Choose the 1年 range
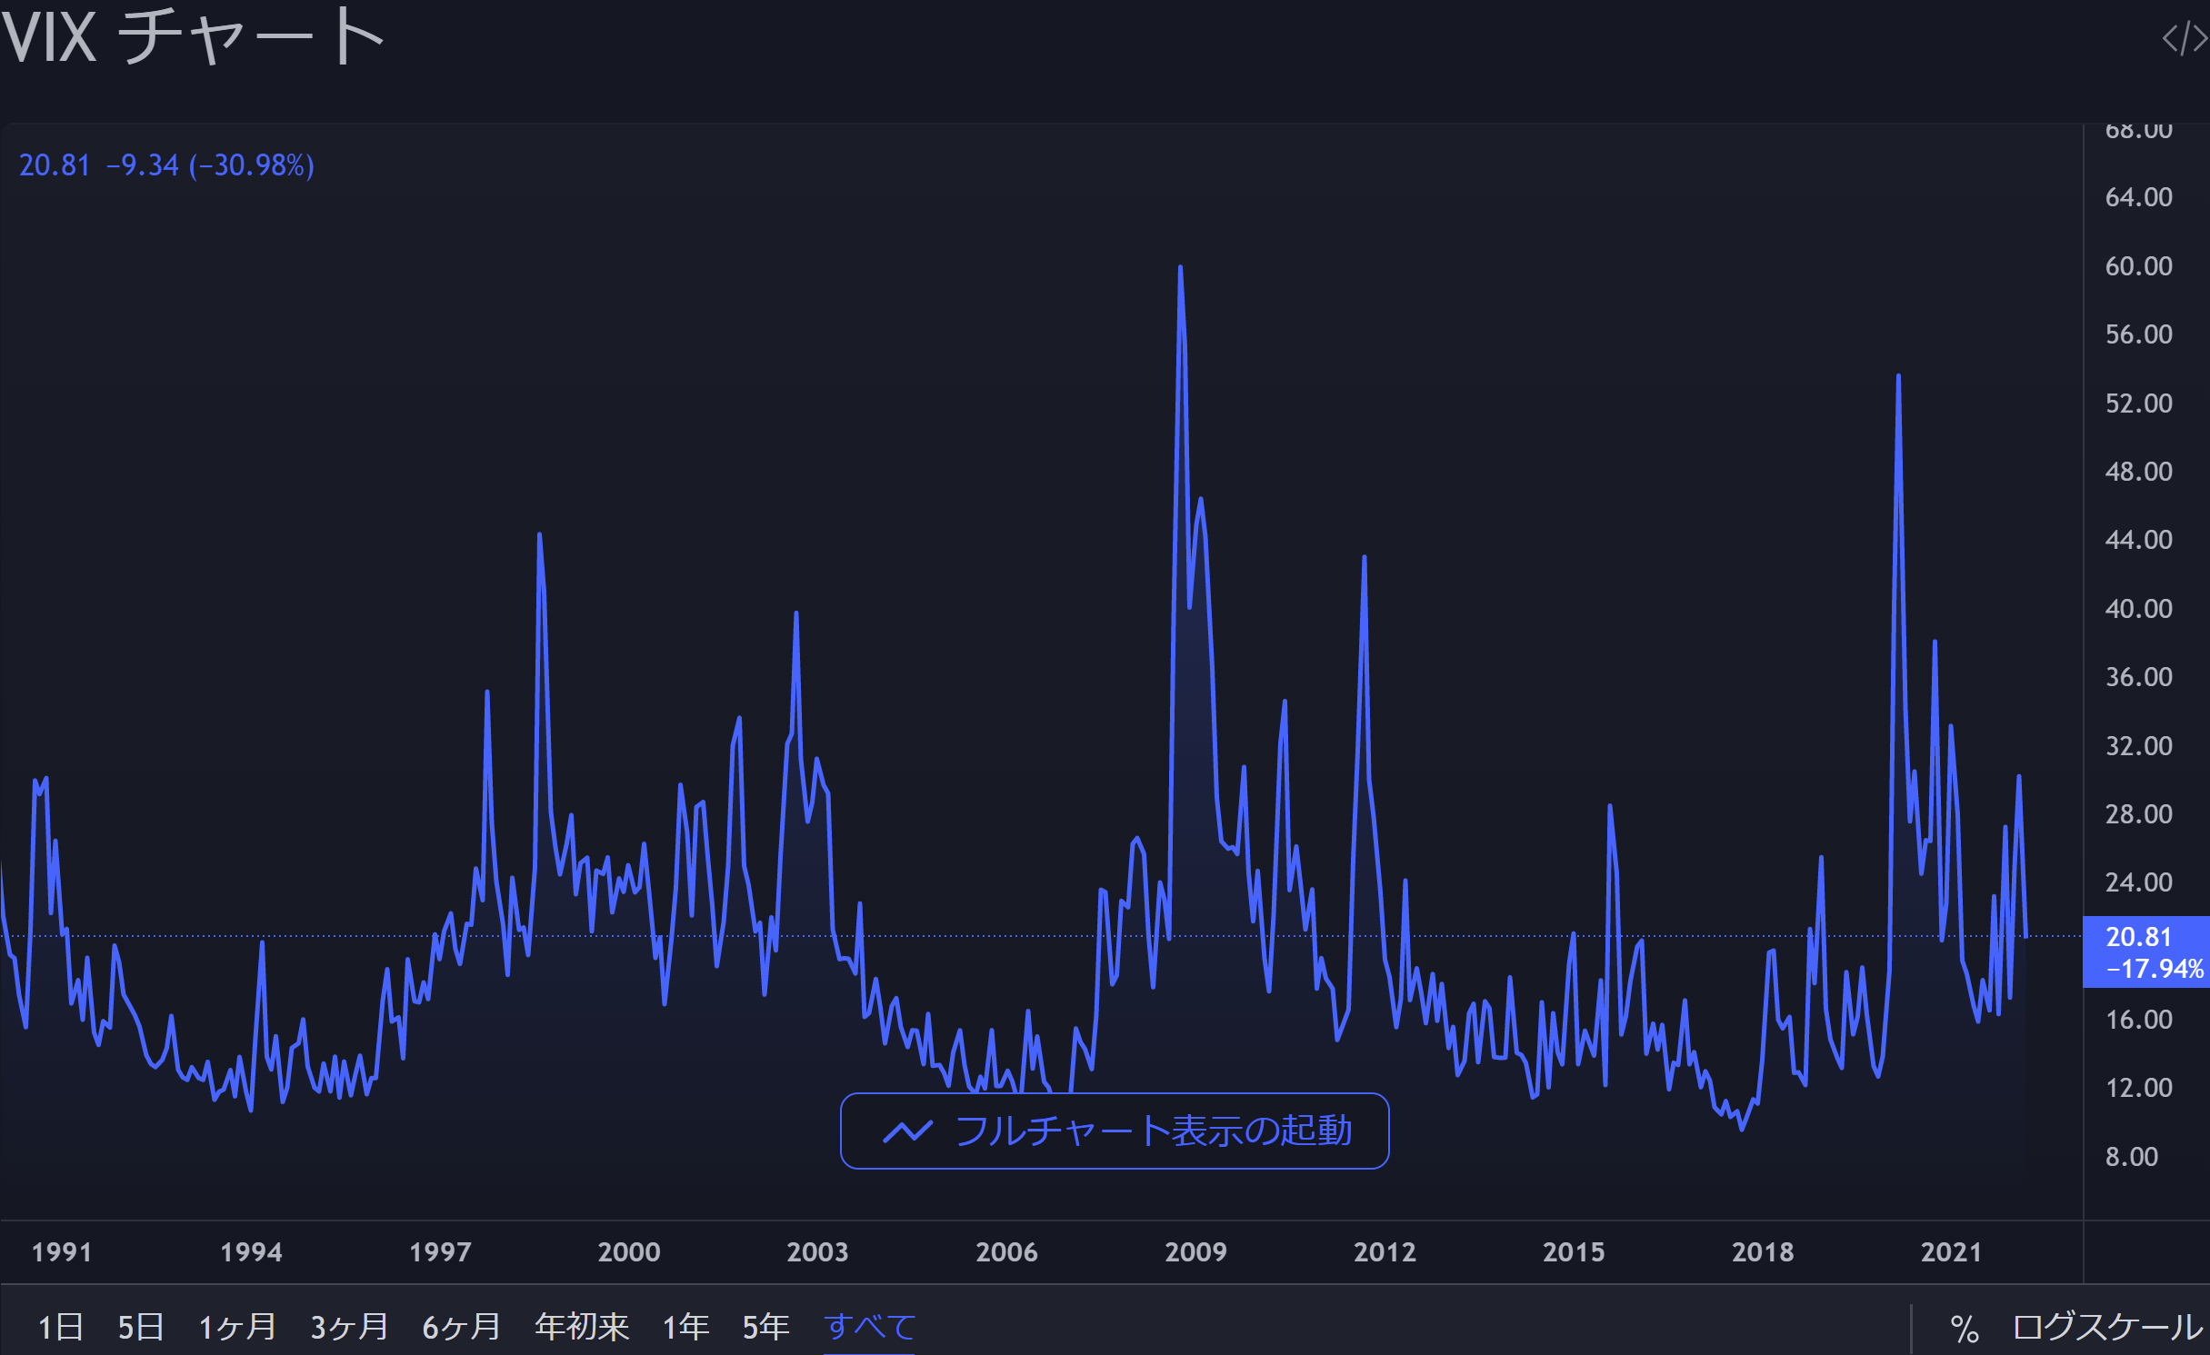 [x=685, y=1328]
